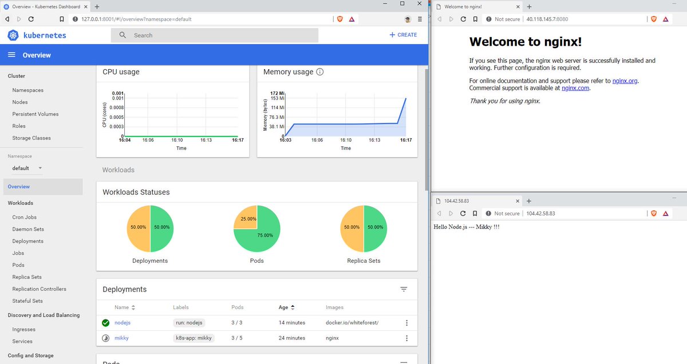Click the CREATE button
The height and width of the screenshot is (364, 687).
(403, 35)
